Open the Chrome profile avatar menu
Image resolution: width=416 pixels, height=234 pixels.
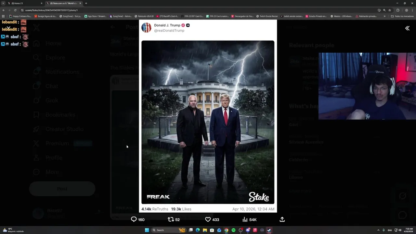[x=406, y=10]
